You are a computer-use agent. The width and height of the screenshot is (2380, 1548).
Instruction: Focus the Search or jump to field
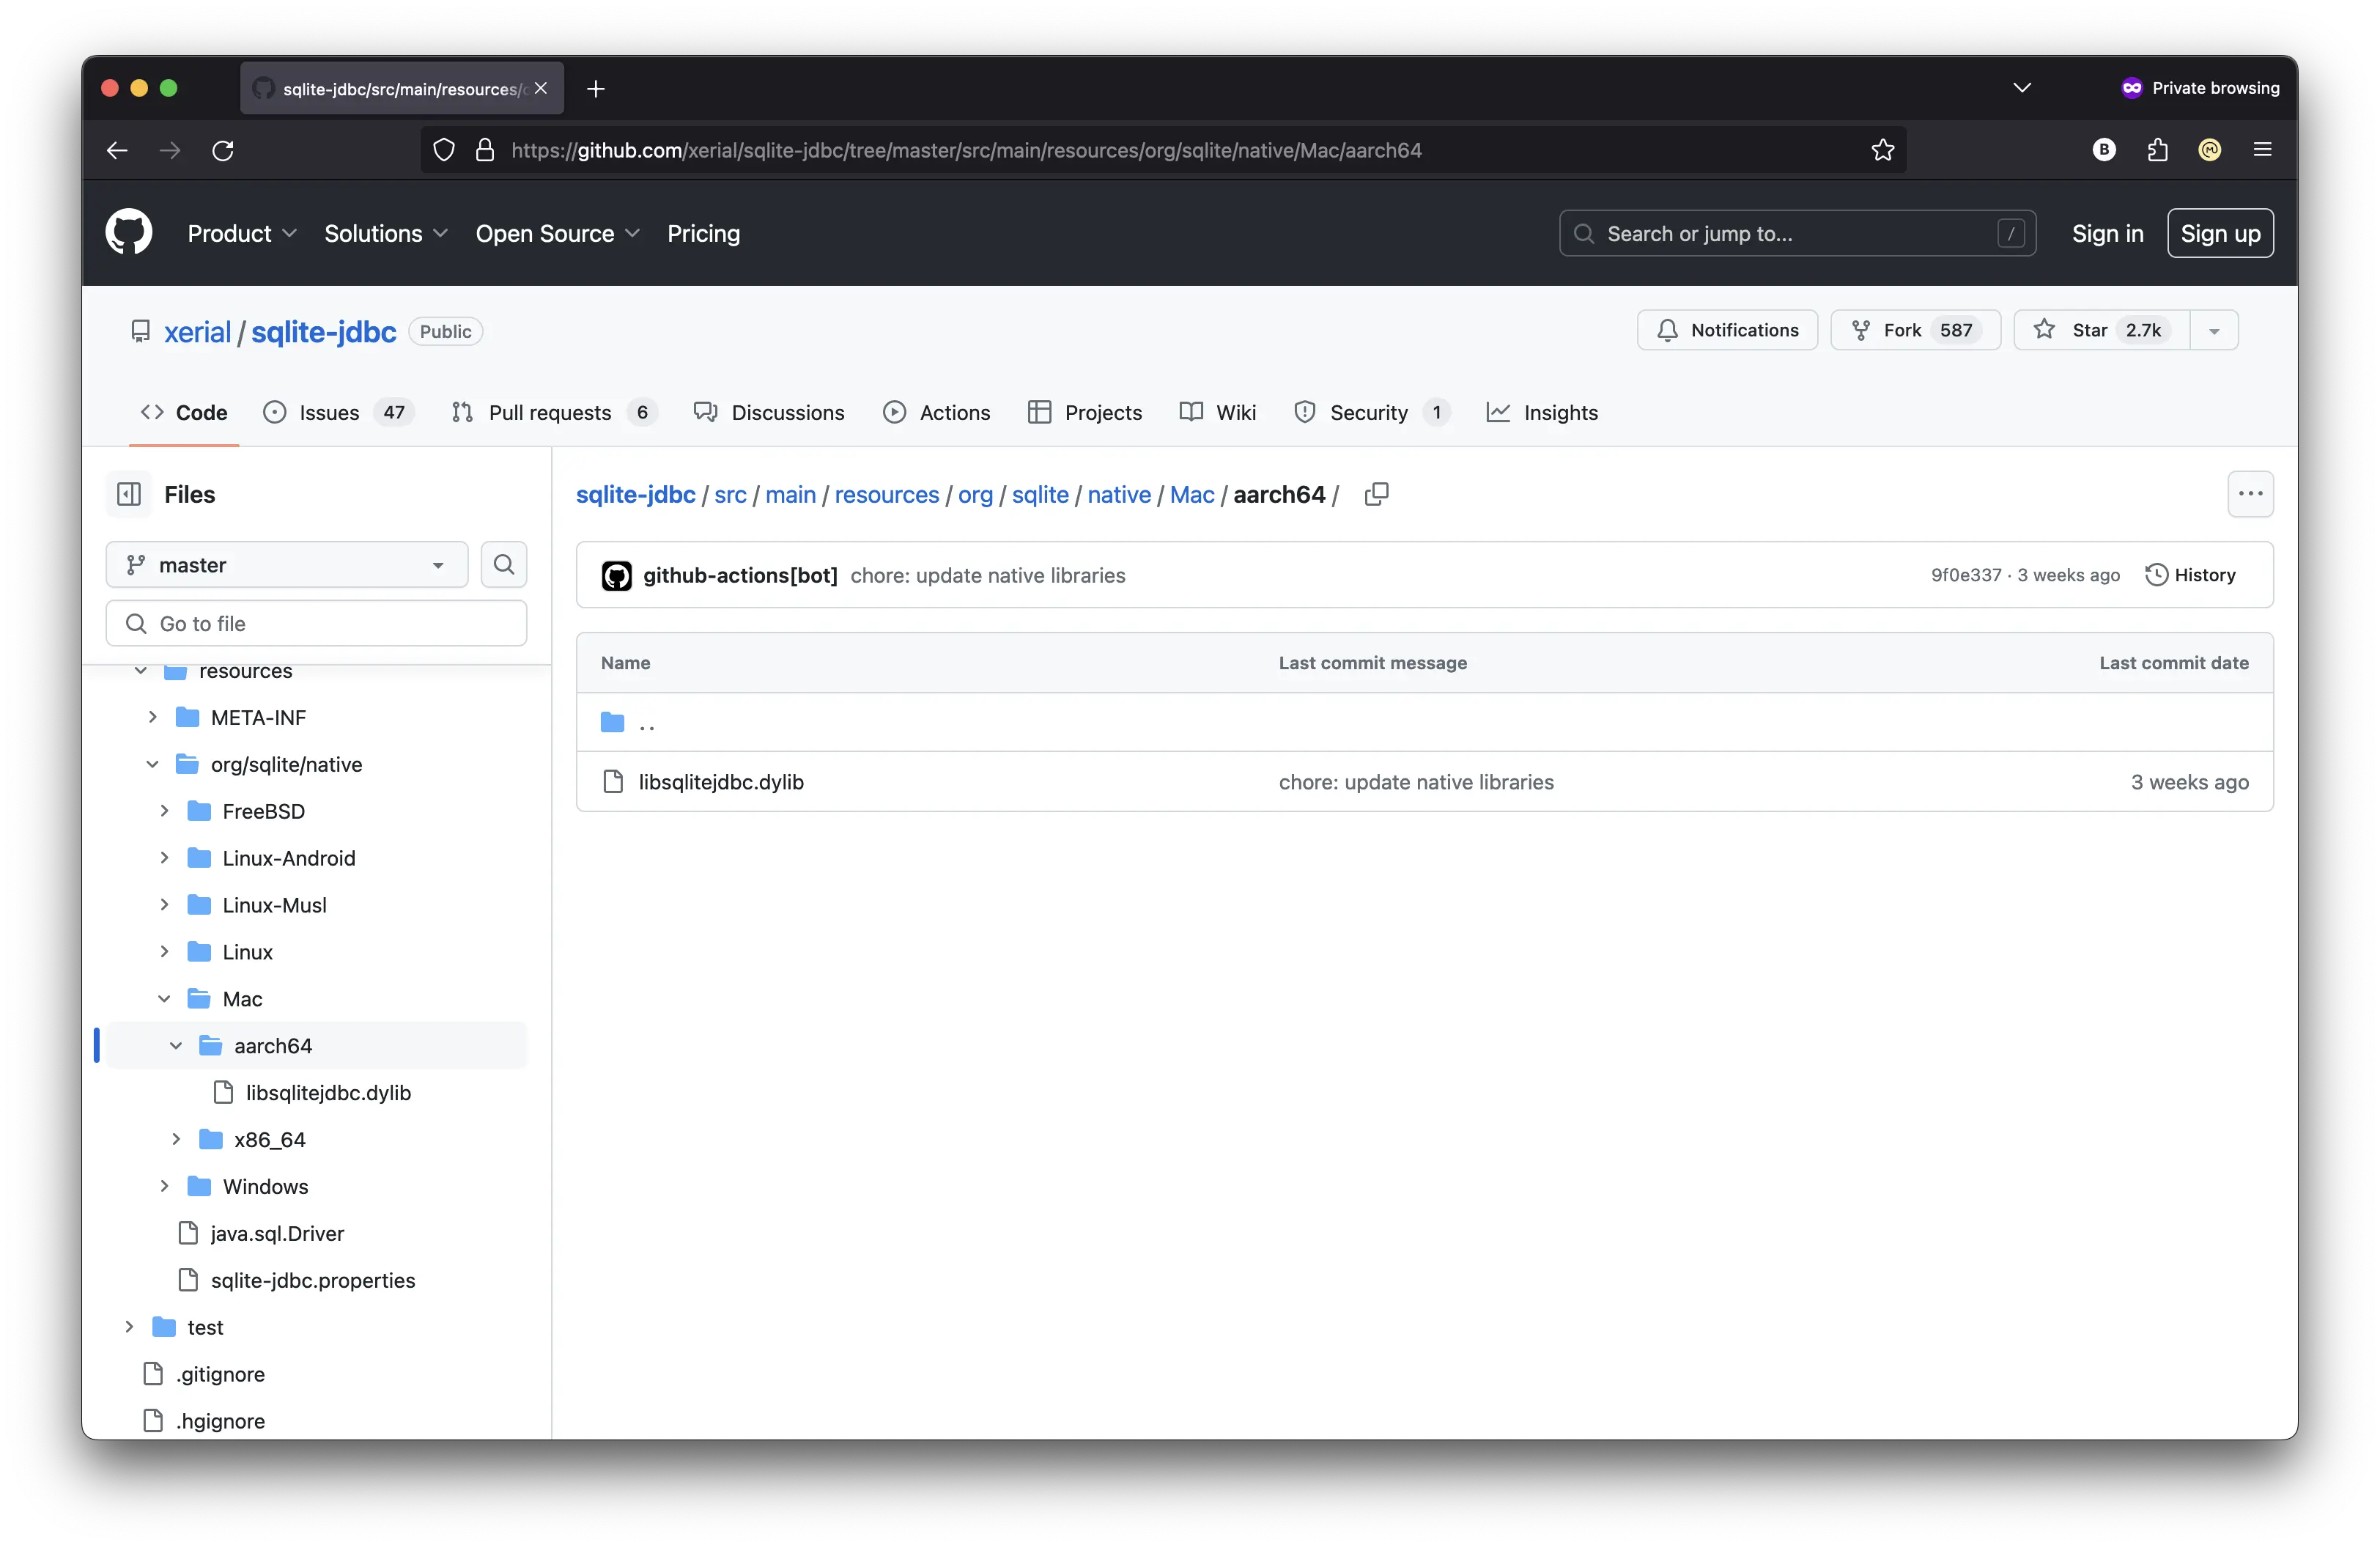click(x=1797, y=233)
